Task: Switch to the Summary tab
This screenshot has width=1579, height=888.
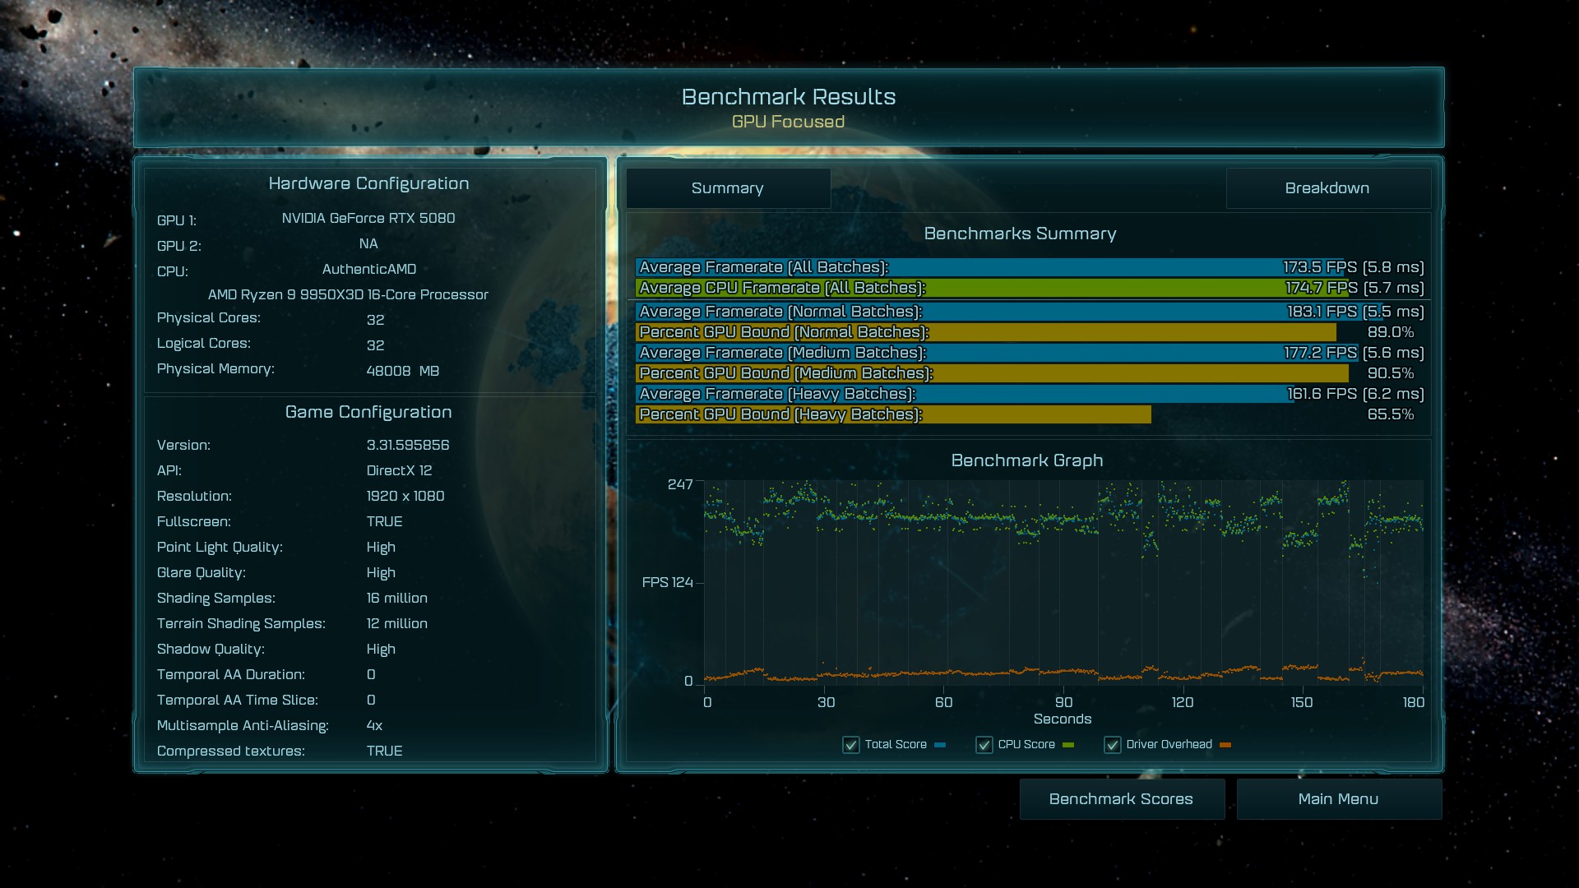Action: point(728,188)
